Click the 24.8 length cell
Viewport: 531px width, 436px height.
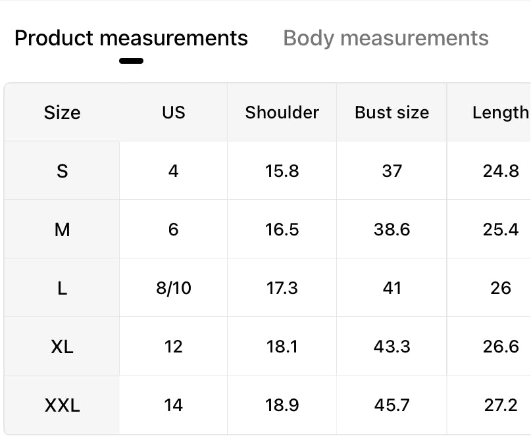(x=501, y=171)
